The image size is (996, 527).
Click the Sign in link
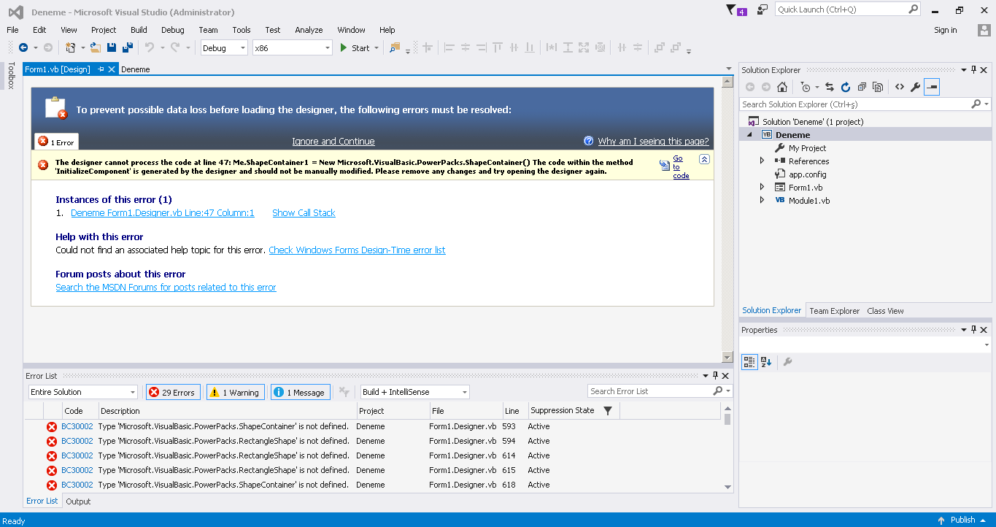pyautogui.click(x=945, y=30)
